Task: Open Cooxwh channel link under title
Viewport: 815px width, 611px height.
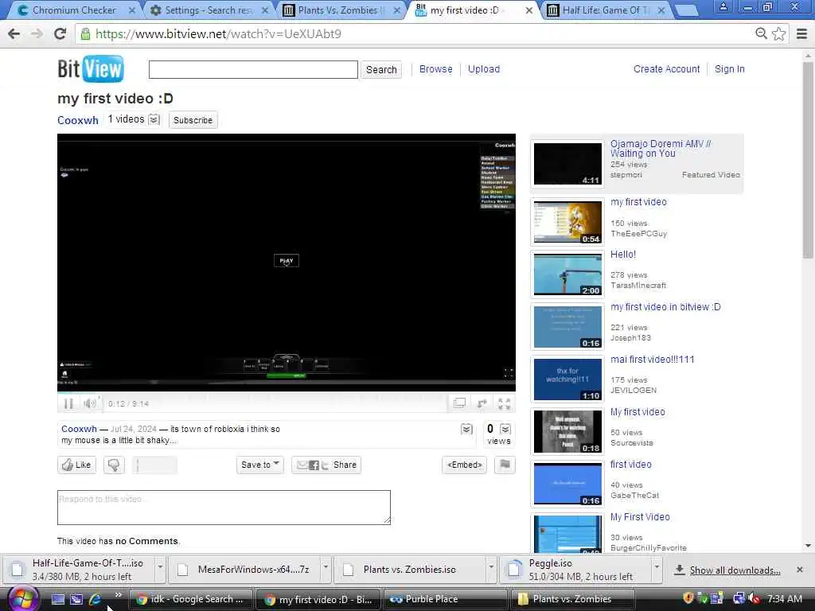Action: [77, 120]
